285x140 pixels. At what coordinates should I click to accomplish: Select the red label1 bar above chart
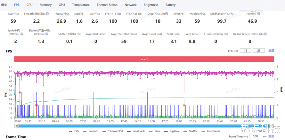[x=144, y=59]
